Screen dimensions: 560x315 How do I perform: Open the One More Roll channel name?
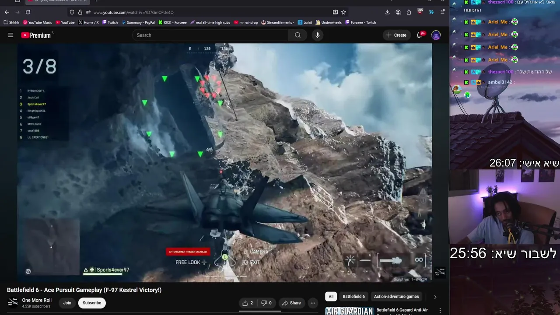[37, 300]
